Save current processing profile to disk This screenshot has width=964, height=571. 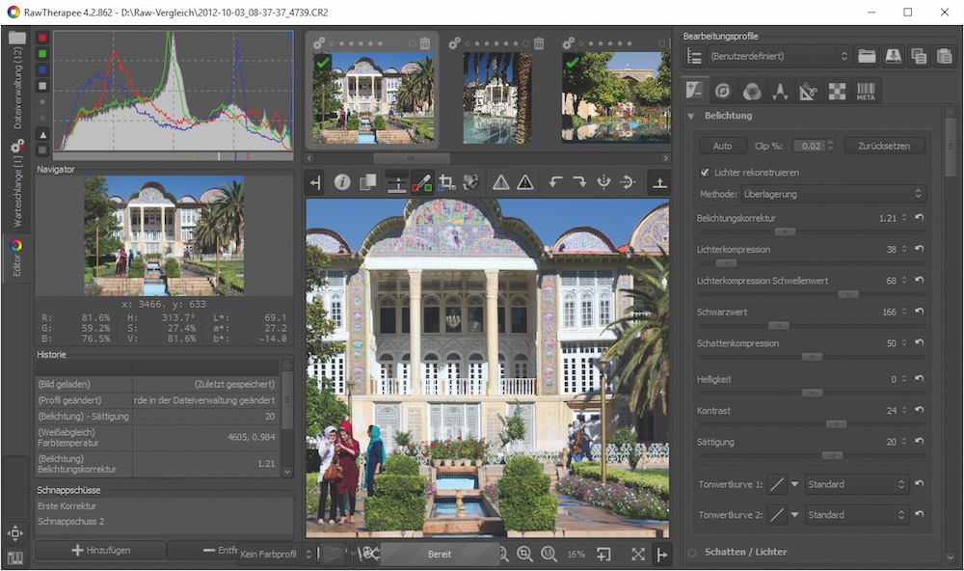pos(894,56)
